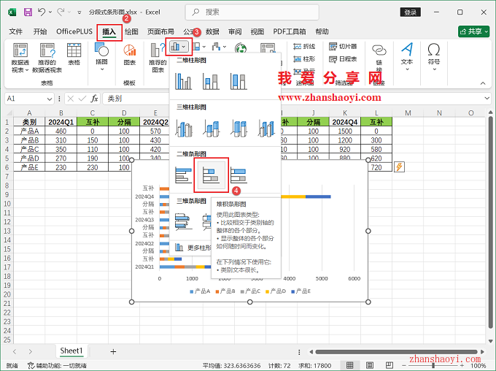Switch to Normal view in status bar
Screen dimensions: 496x371
tap(351, 364)
